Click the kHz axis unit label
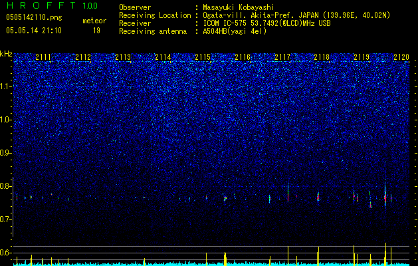Image resolution: width=418 pixels, height=266 pixels. 6,54
